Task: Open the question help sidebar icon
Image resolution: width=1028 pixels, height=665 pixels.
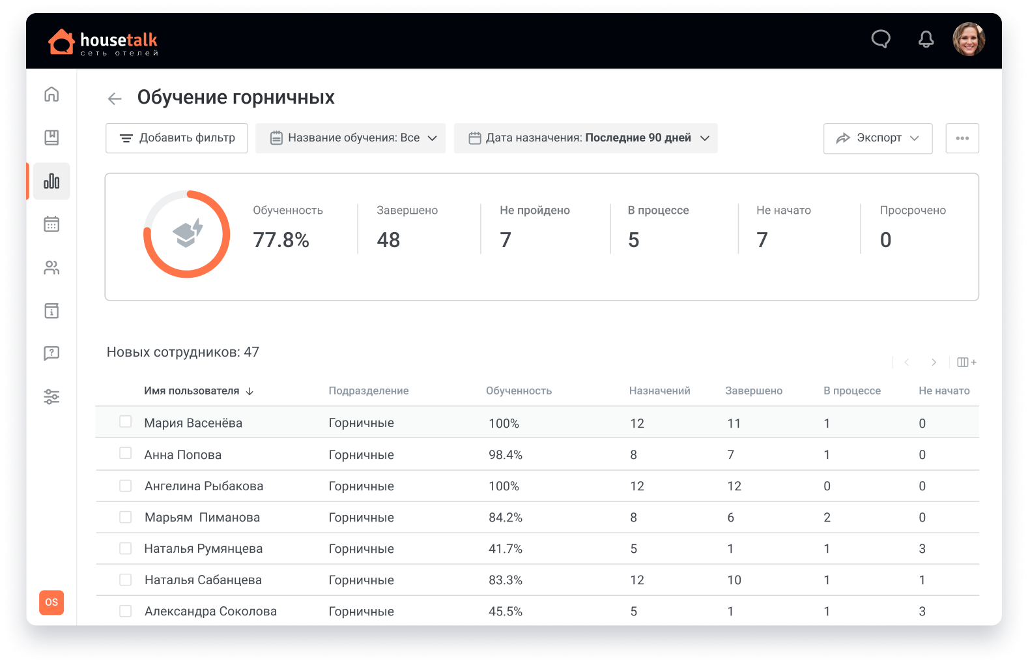Action: click(x=51, y=353)
